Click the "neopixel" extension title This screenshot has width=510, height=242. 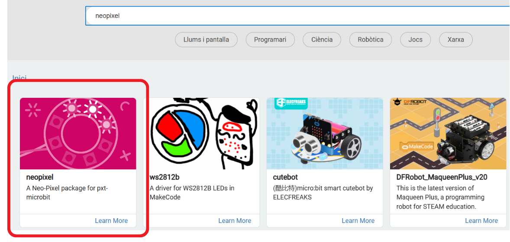point(40,177)
